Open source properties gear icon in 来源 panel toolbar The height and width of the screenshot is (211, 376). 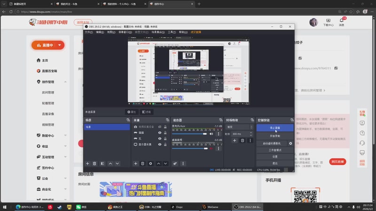tap(150, 164)
